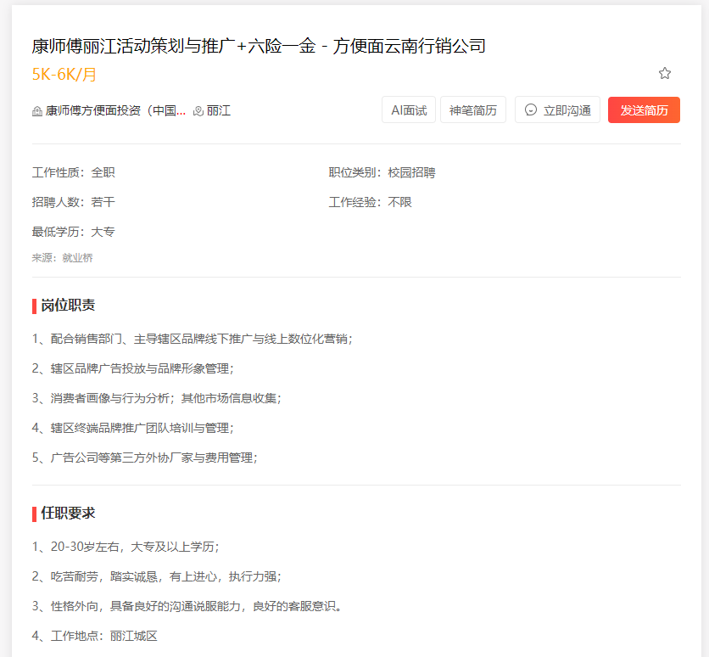Click 工作性质：全职 field

click(x=73, y=172)
